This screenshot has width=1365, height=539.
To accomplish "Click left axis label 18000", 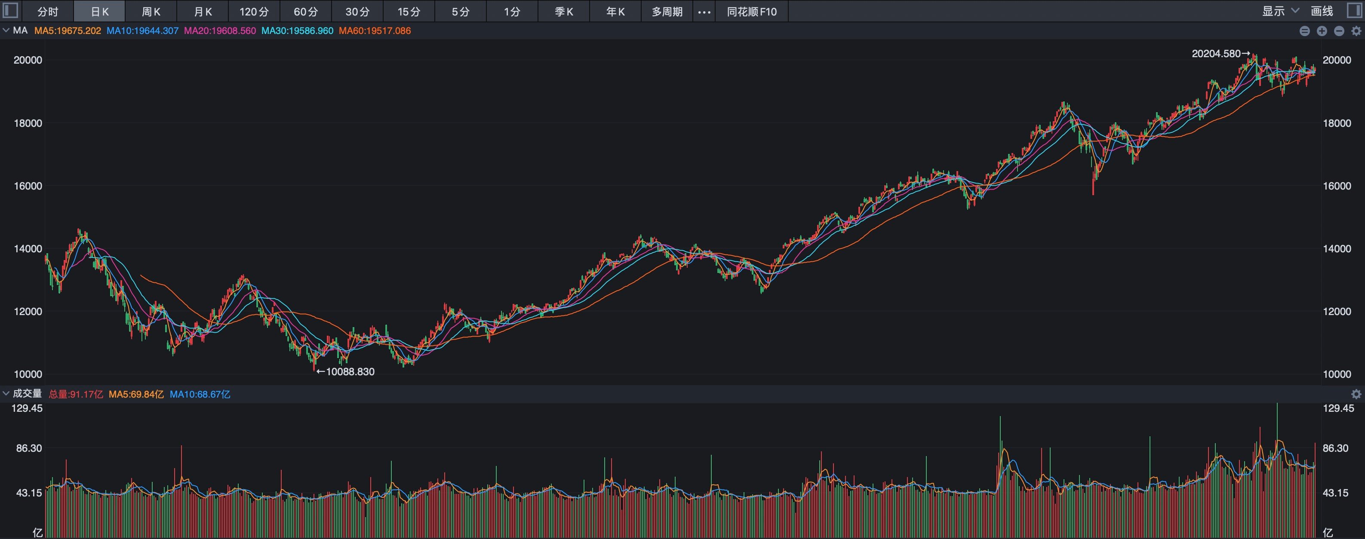I will click(28, 123).
